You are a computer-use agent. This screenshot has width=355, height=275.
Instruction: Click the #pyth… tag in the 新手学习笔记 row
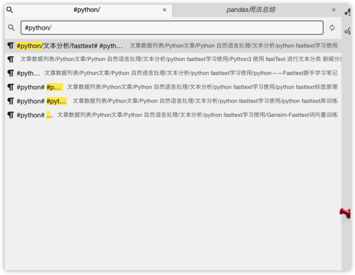tap(28, 73)
